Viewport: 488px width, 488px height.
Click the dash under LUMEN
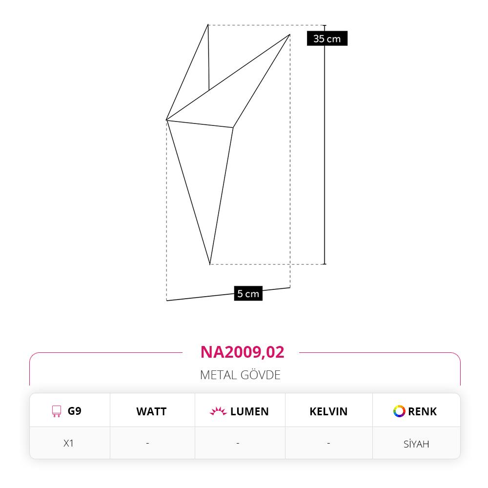click(238, 443)
